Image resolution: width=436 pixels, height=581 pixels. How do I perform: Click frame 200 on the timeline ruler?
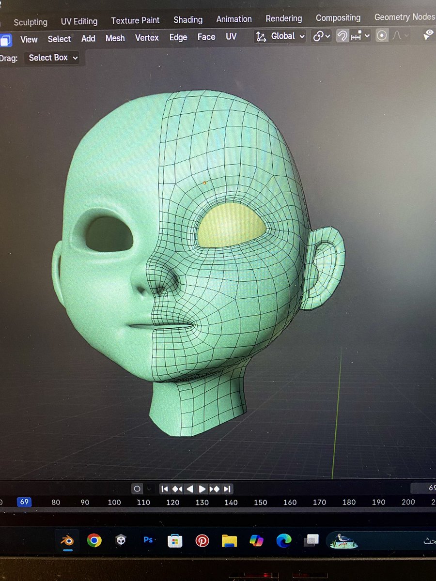(x=408, y=502)
